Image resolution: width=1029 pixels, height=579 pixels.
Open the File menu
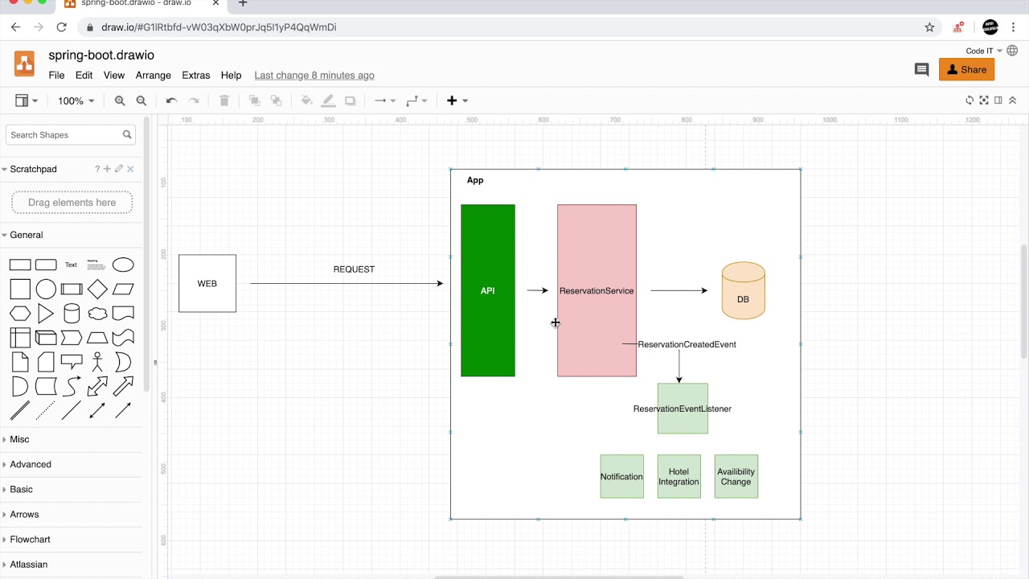click(x=56, y=76)
